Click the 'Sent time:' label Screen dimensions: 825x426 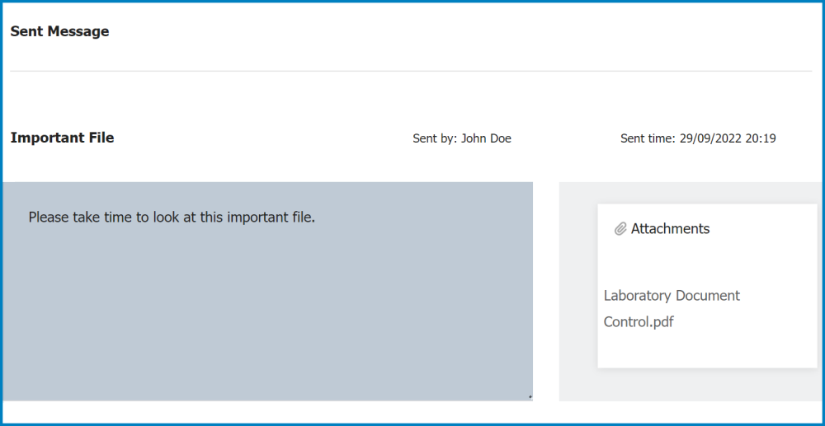tap(648, 138)
